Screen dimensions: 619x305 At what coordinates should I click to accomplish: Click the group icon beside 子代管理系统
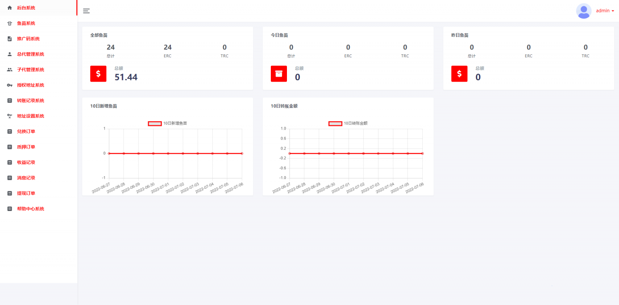pyautogui.click(x=10, y=70)
